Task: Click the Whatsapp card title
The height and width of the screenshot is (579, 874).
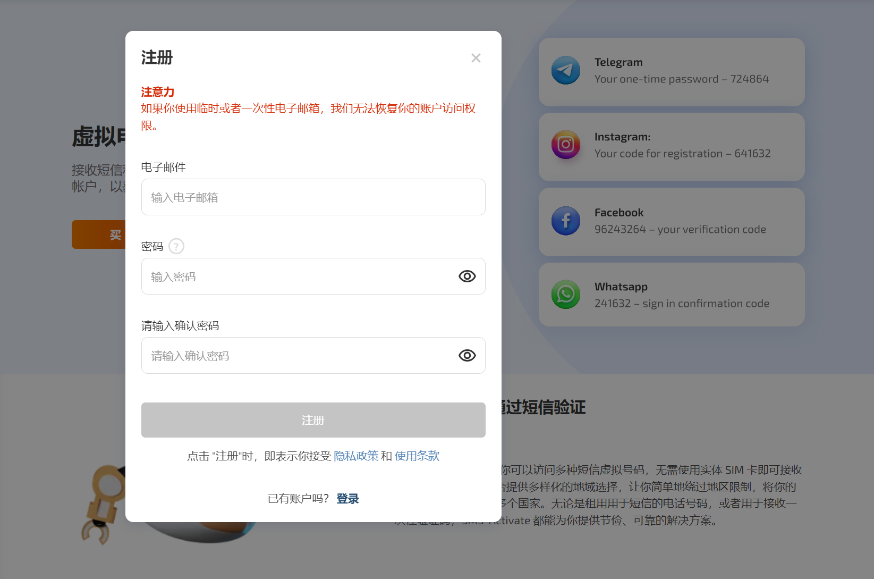Action: pyautogui.click(x=621, y=287)
